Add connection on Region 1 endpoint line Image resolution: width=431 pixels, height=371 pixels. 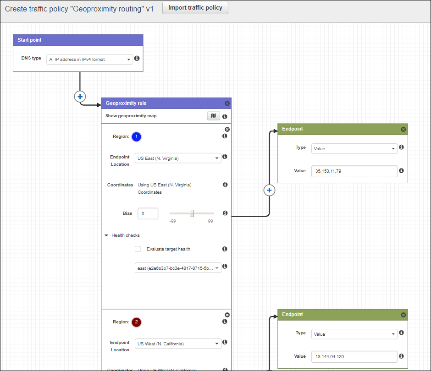point(270,190)
